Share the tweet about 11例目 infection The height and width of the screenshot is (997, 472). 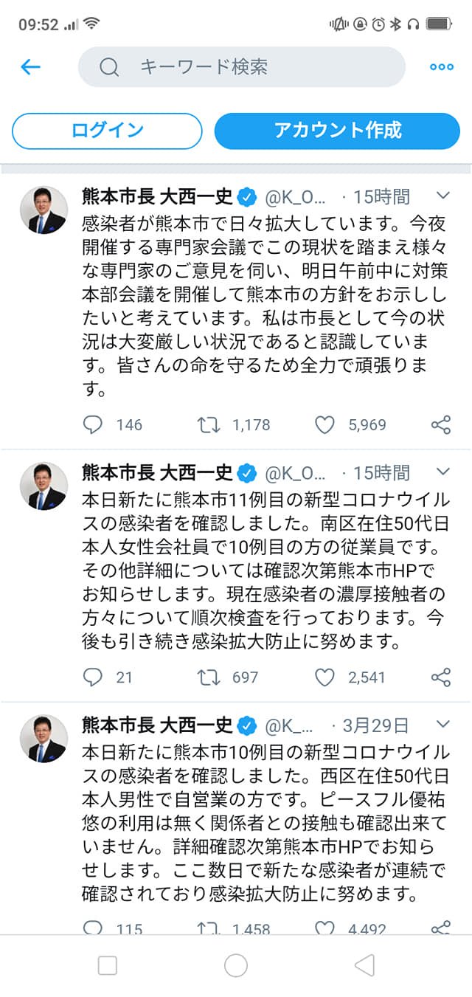click(440, 677)
